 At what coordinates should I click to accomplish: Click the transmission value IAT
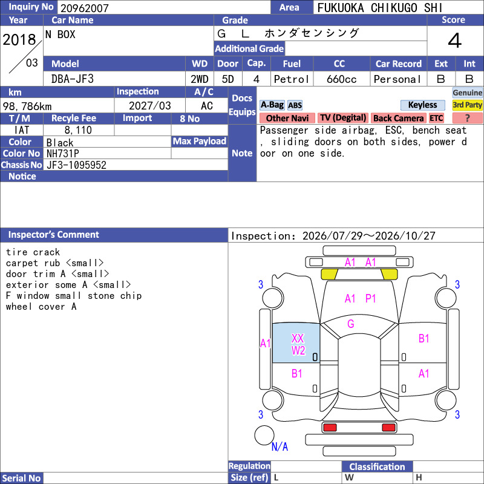point(22,130)
